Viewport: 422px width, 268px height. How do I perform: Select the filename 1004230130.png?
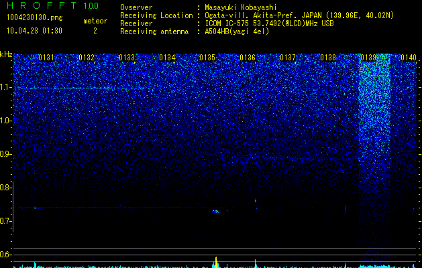[35, 17]
